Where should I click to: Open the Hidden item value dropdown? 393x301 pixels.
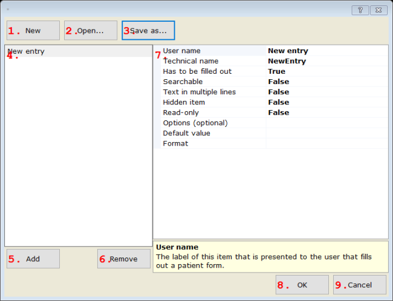[x=326, y=102]
